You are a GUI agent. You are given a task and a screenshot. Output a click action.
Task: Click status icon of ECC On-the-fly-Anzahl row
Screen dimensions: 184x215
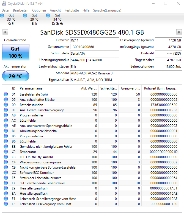coord(6,157)
